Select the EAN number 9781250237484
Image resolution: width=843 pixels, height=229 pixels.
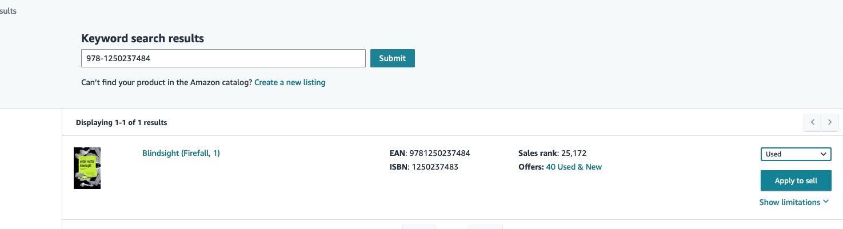(440, 153)
